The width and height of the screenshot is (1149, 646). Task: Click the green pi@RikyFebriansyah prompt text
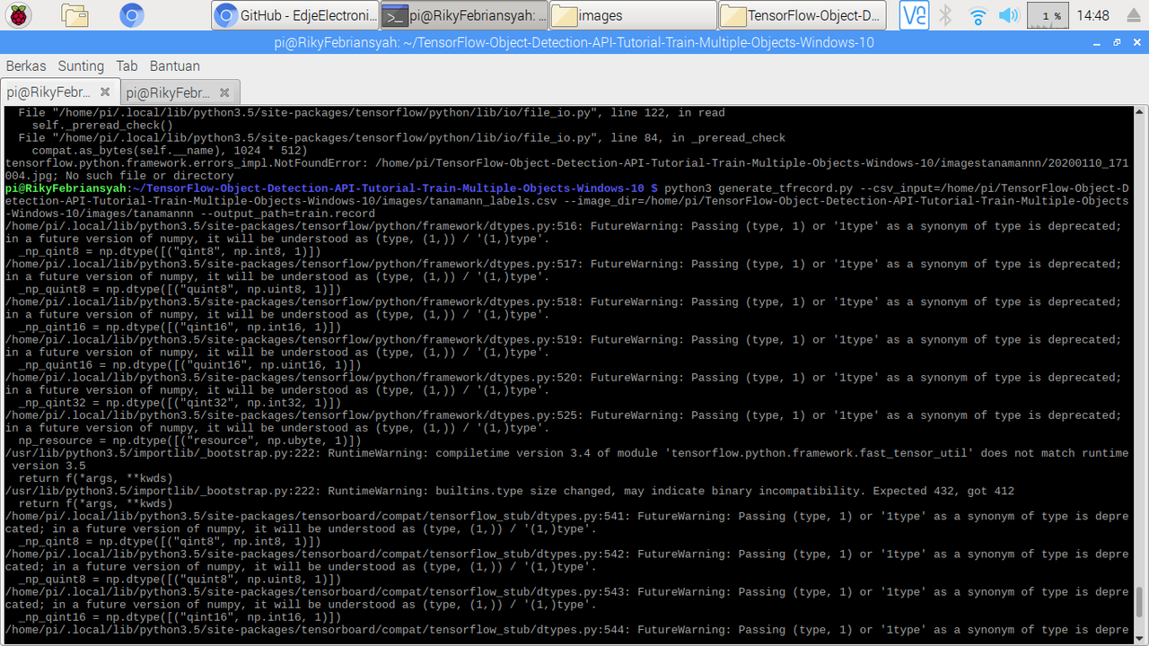pos(66,188)
